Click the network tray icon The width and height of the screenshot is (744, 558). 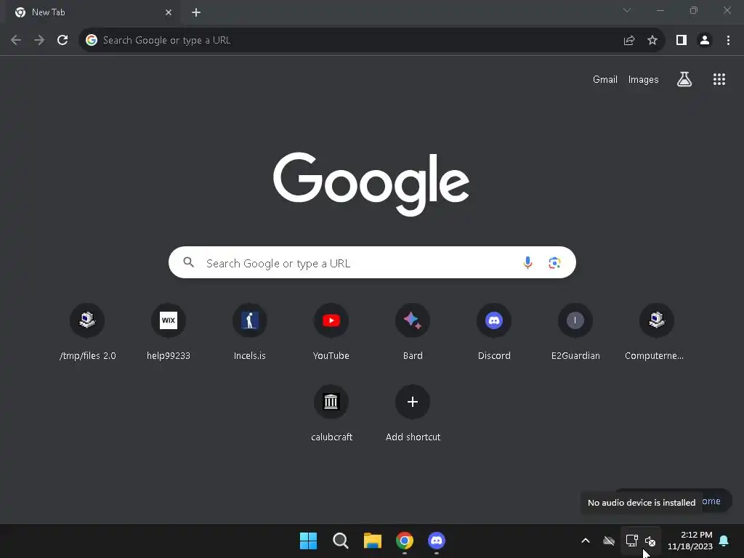[631, 541]
